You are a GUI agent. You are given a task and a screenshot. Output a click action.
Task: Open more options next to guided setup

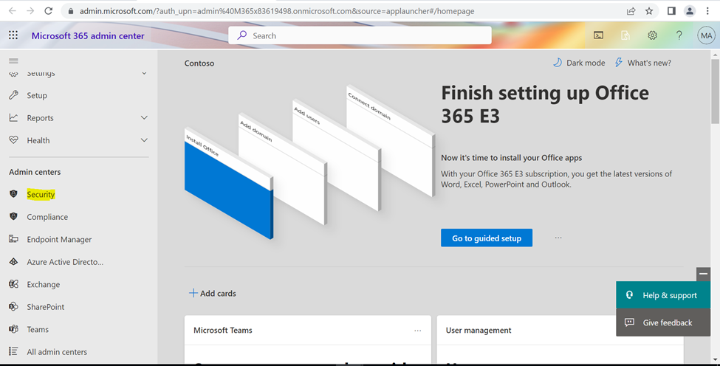[x=558, y=238]
